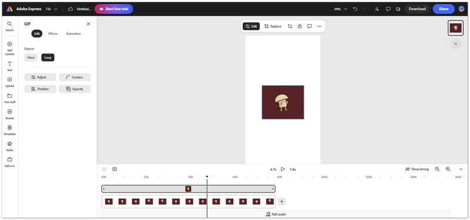Open the Add-ons sidebar panel

[x=9, y=162]
